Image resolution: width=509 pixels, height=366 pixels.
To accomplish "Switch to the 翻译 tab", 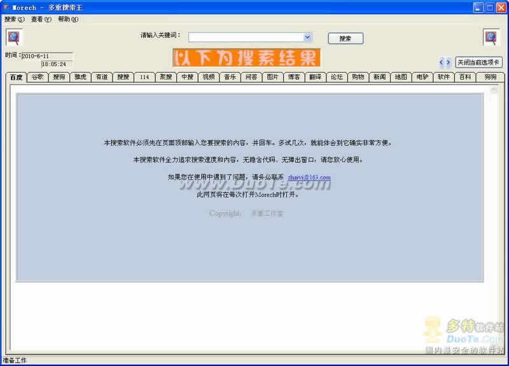I will point(315,77).
